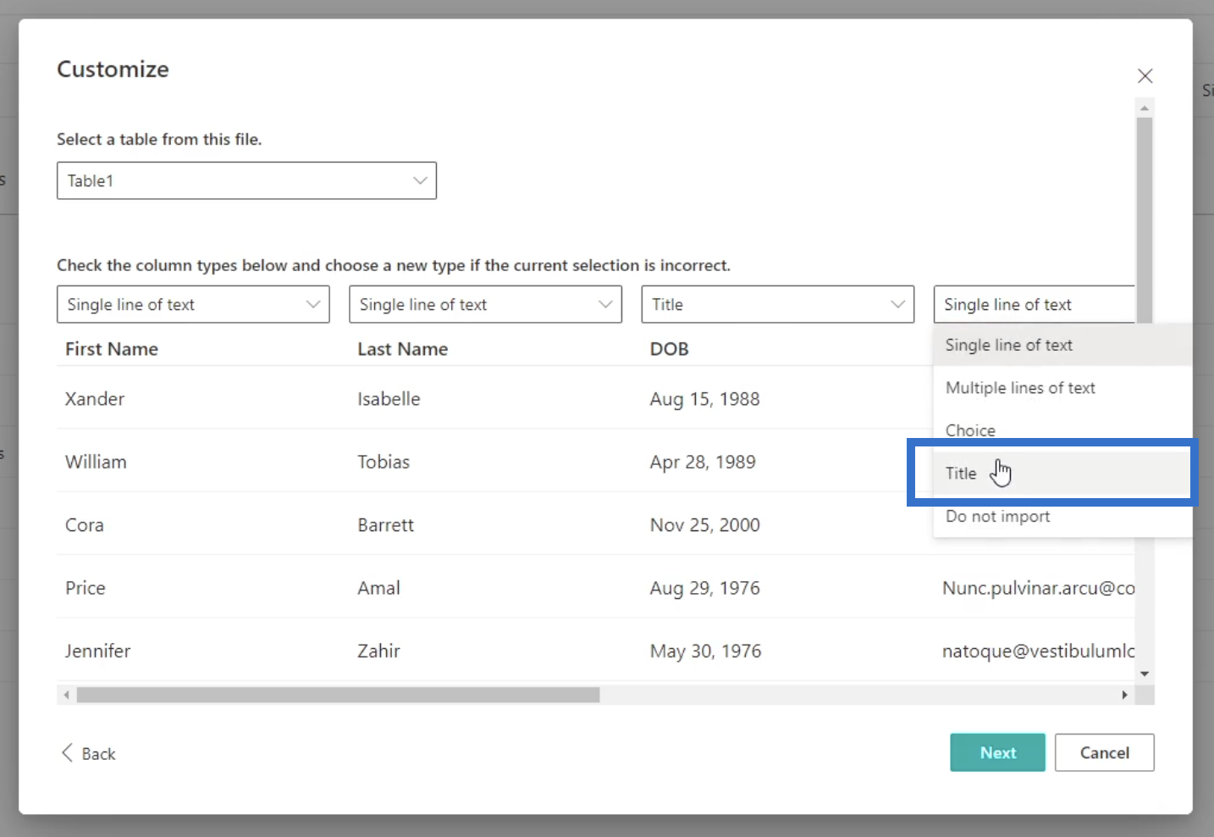Image resolution: width=1214 pixels, height=837 pixels.
Task: Choose 'Single line of text' from the list
Action: [x=1008, y=346]
